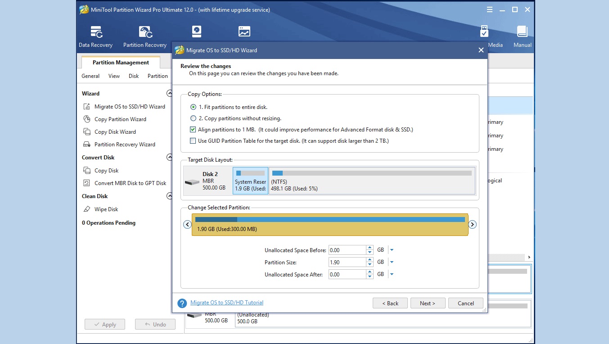This screenshot has height=344, width=609.
Task: Collapse the Clean Disk sidebar section
Action: coord(169,196)
